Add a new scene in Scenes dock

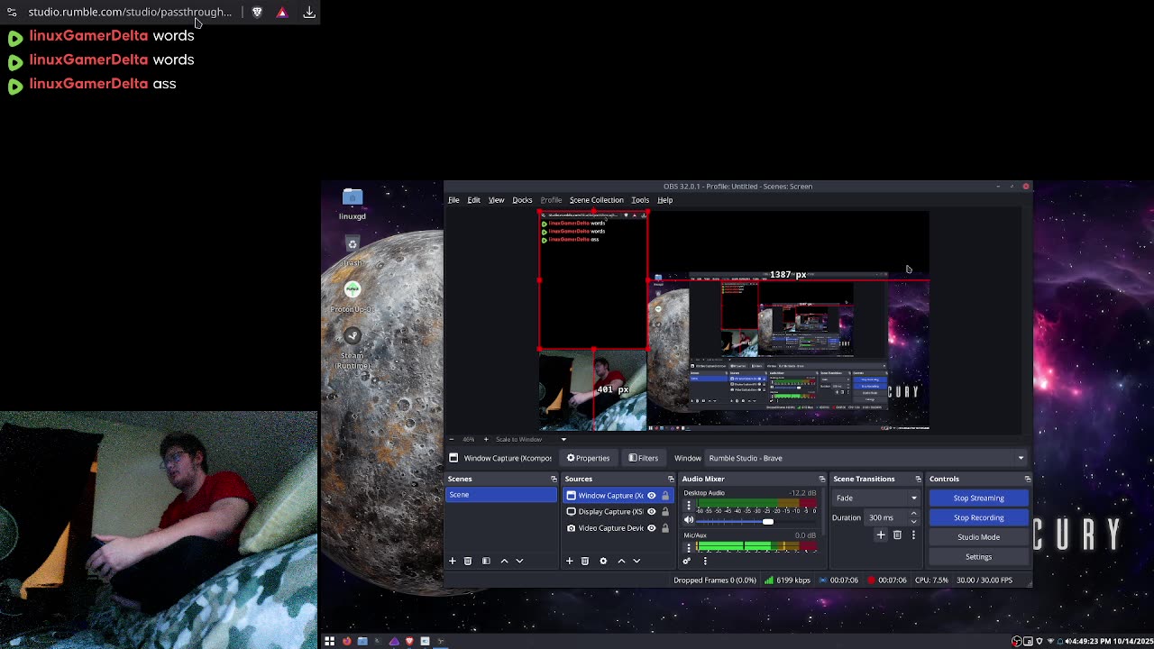coord(453,561)
